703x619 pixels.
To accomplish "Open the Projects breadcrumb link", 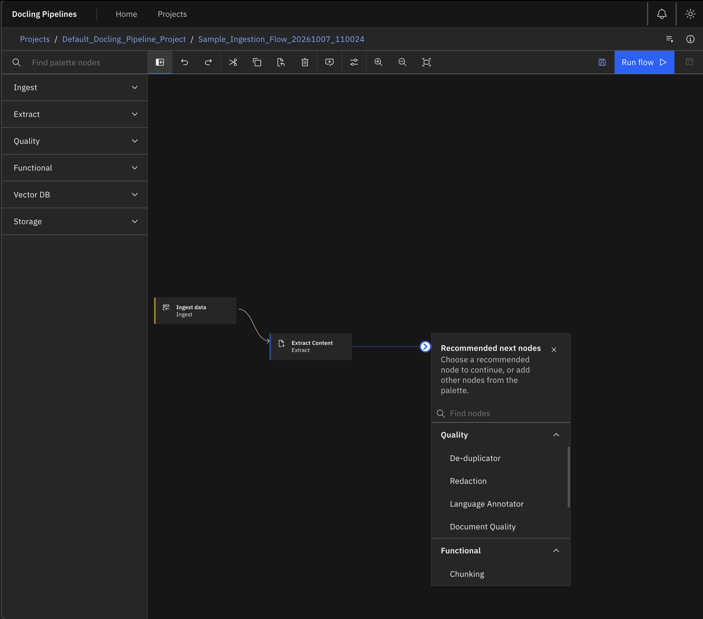I will click(35, 39).
